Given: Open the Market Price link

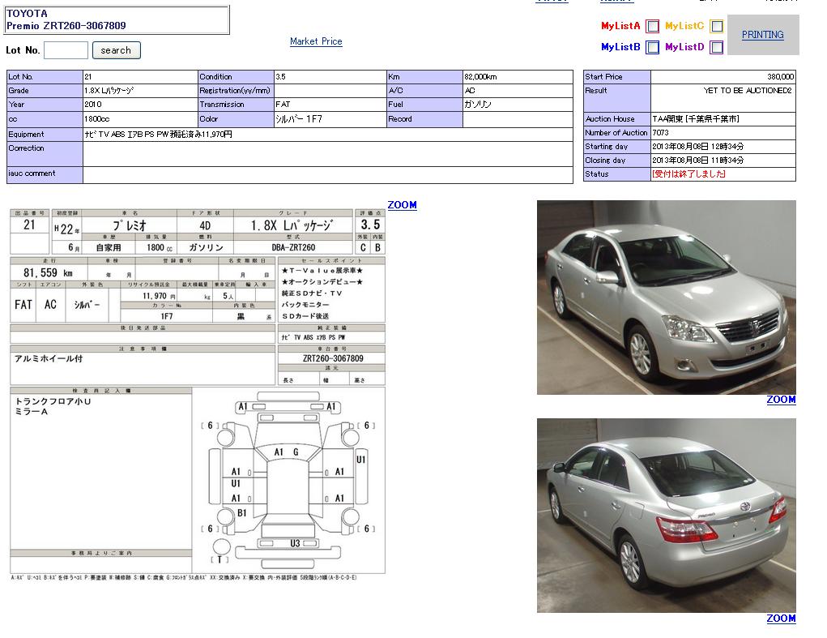Looking at the screenshot, I should pyautogui.click(x=316, y=41).
